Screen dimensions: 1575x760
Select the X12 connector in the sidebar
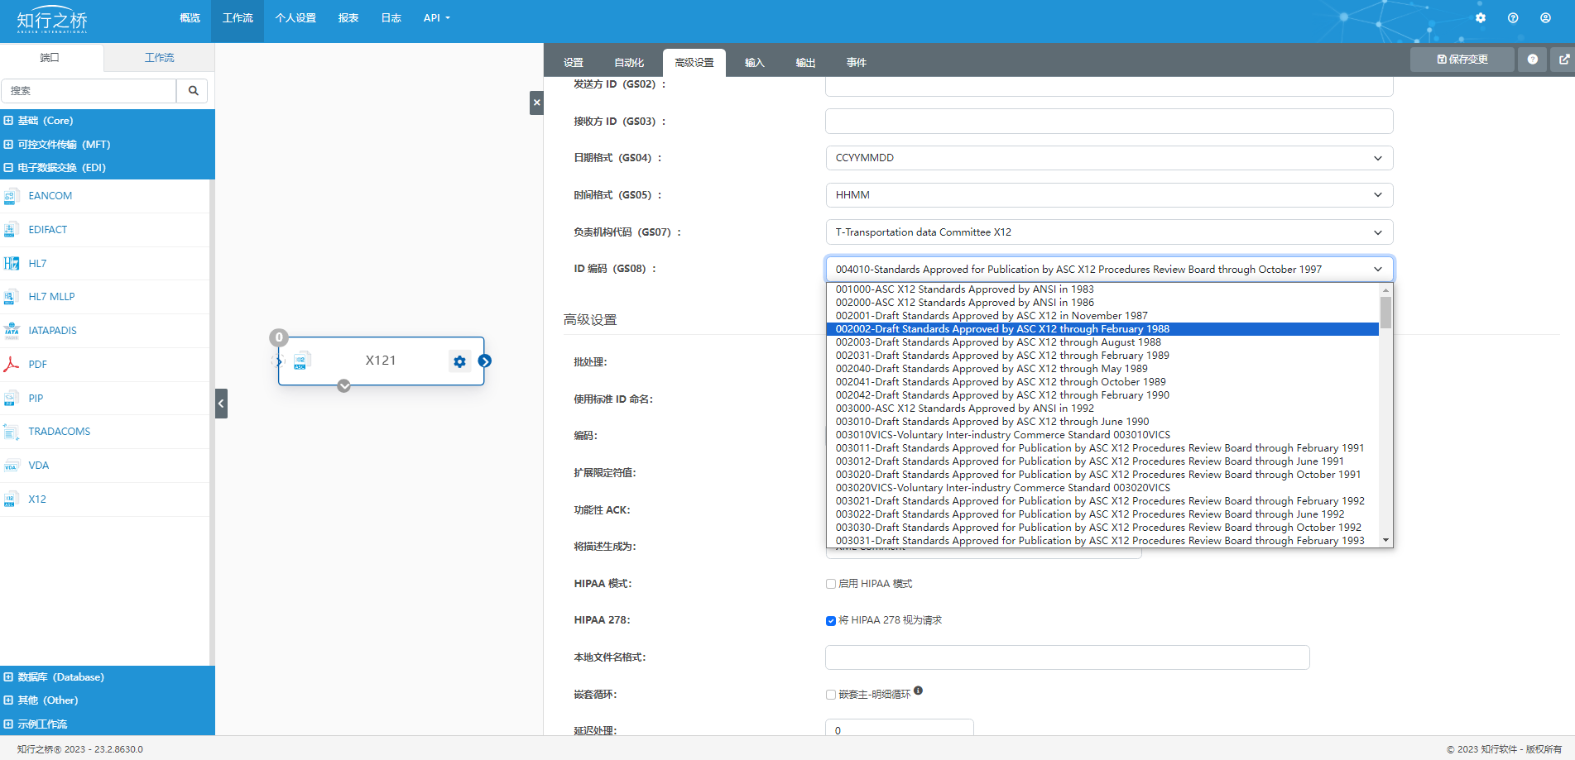(37, 499)
